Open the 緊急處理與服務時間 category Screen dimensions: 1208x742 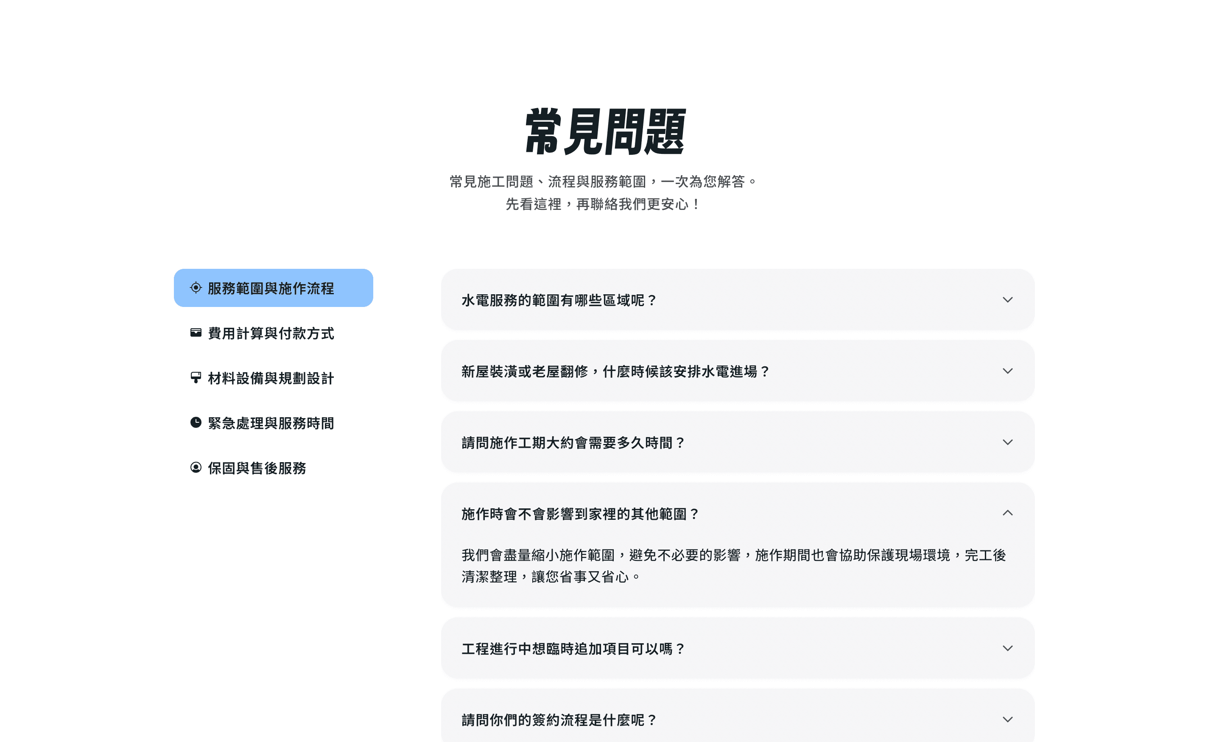click(x=271, y=423)
